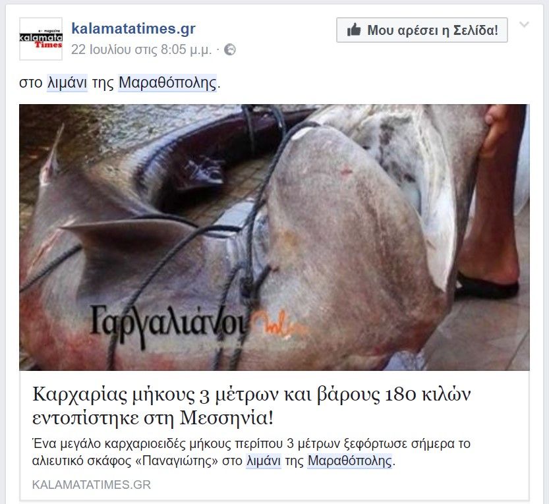549x504 pixels.
Task: Open the shark photo thumbnail
Action: point(274,237)
